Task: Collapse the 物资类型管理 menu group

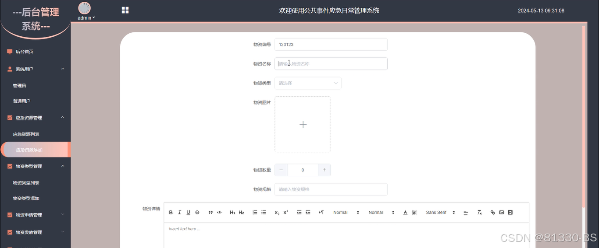Action: (35, 166)
